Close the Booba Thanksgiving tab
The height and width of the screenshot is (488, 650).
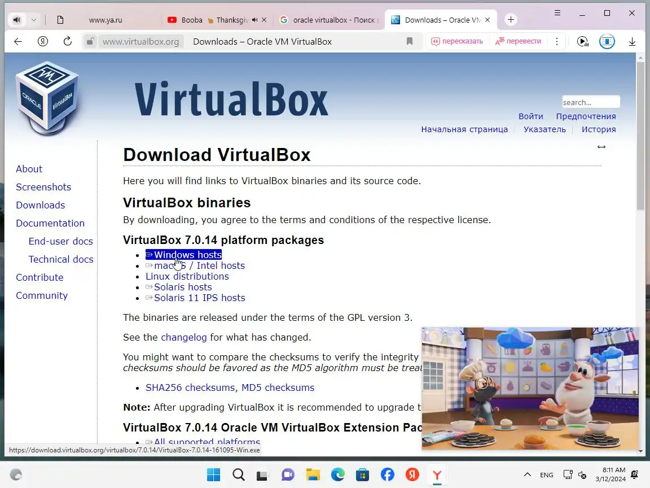264,20
